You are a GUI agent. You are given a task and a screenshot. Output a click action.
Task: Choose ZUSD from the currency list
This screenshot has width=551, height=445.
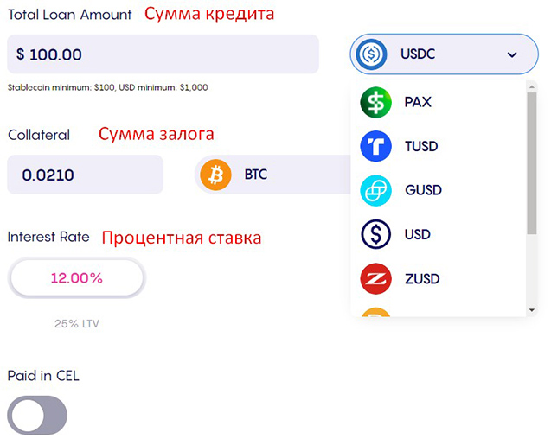pos(422,278)
